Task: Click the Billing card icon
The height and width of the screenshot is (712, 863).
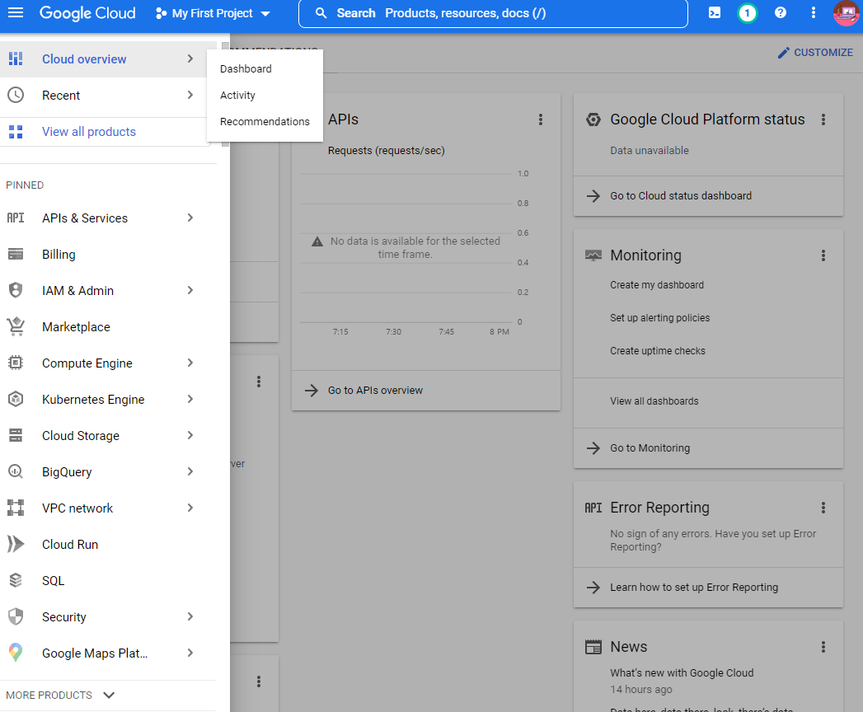Action: 16,254
